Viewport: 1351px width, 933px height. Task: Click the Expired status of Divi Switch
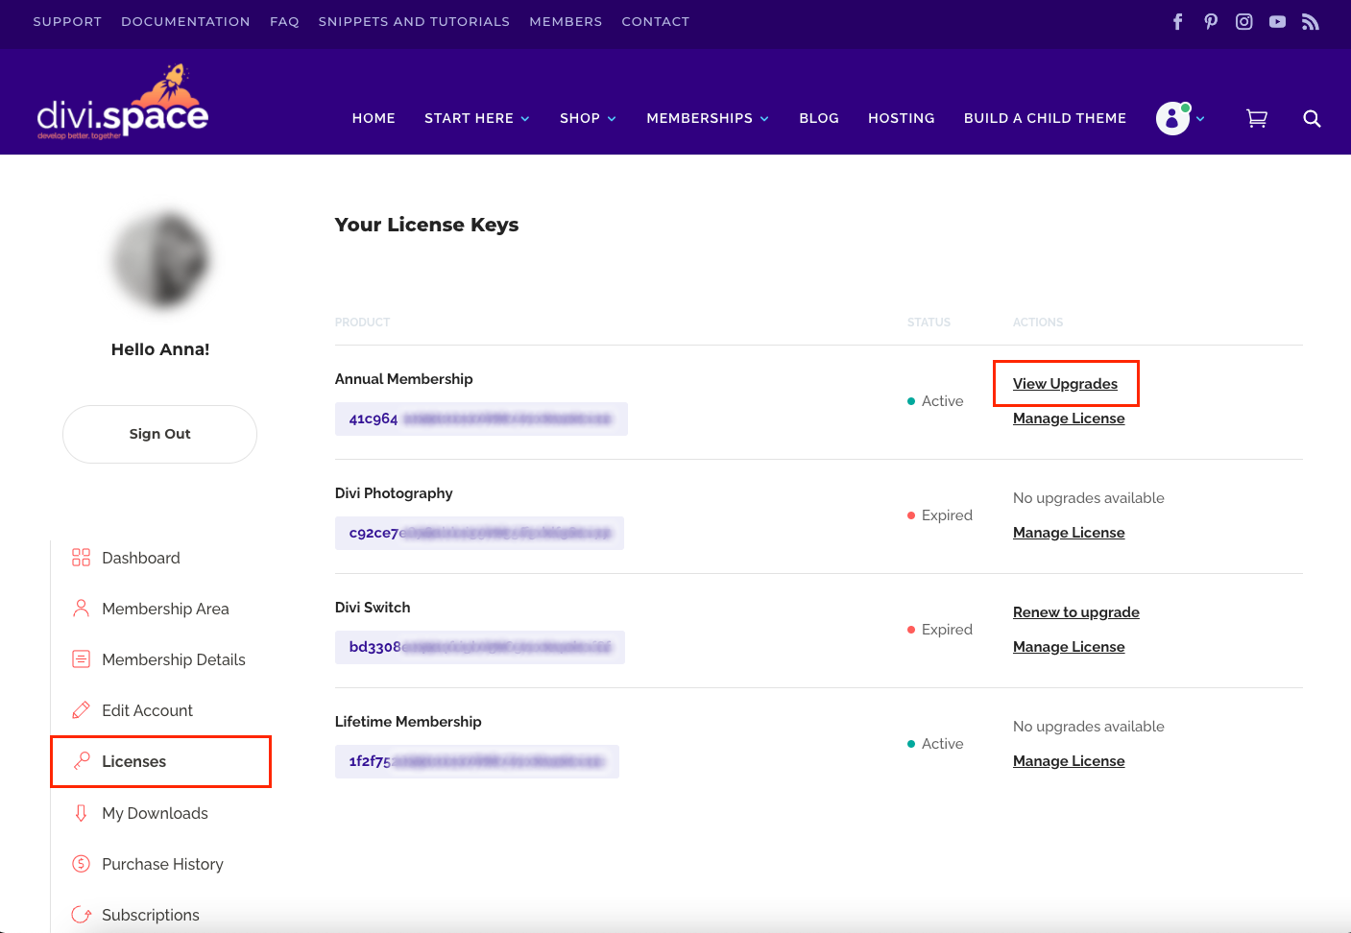[x=940, y=630]
